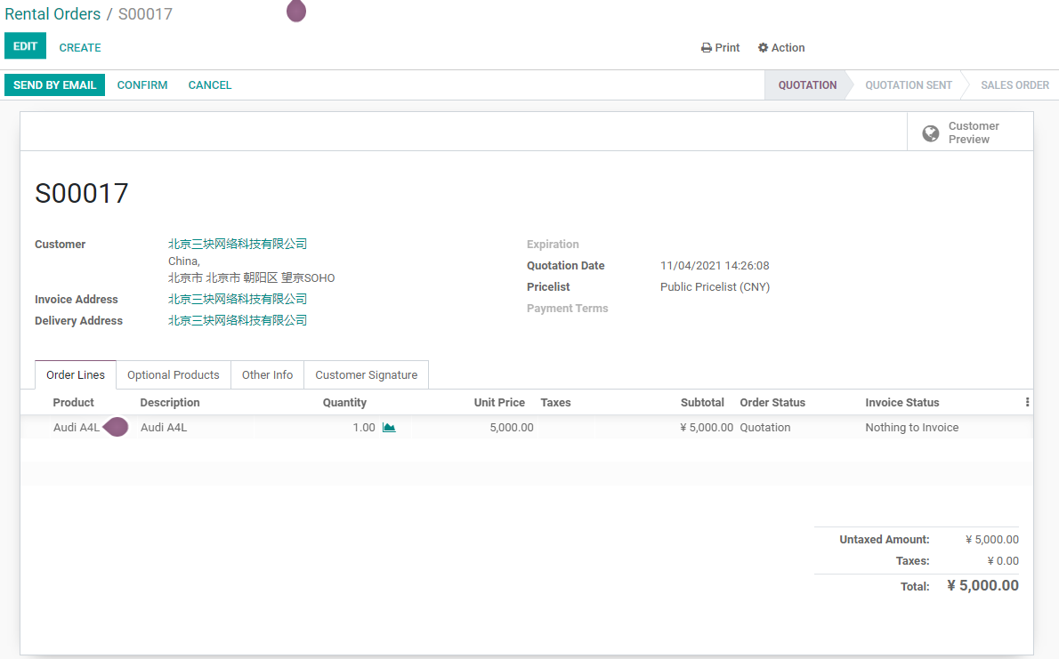Select the Quotation Sent status stage

coord(909,85)
